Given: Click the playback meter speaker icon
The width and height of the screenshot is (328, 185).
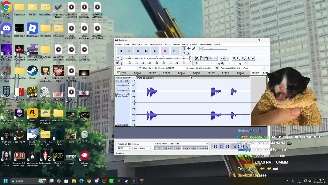Looking at the screenshot, I should click(118, 63).
